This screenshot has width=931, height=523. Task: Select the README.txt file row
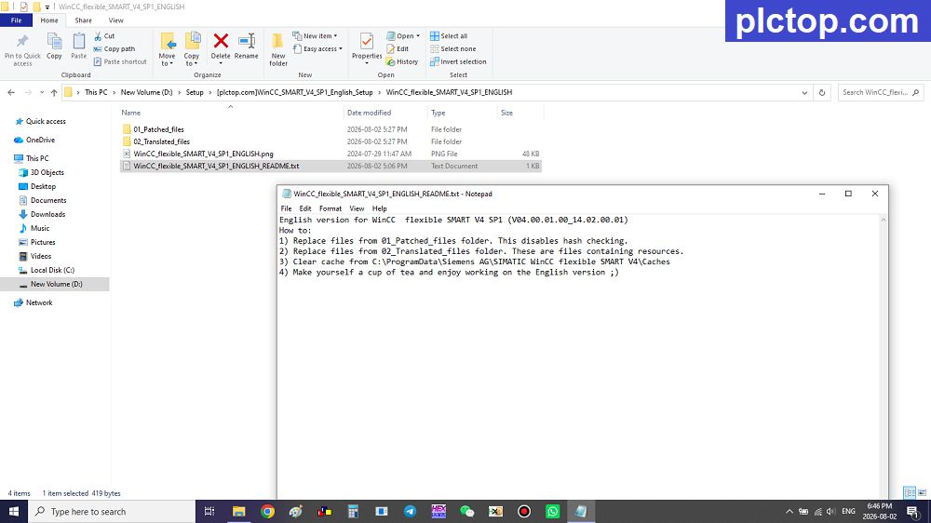click(x=331, y=167)
